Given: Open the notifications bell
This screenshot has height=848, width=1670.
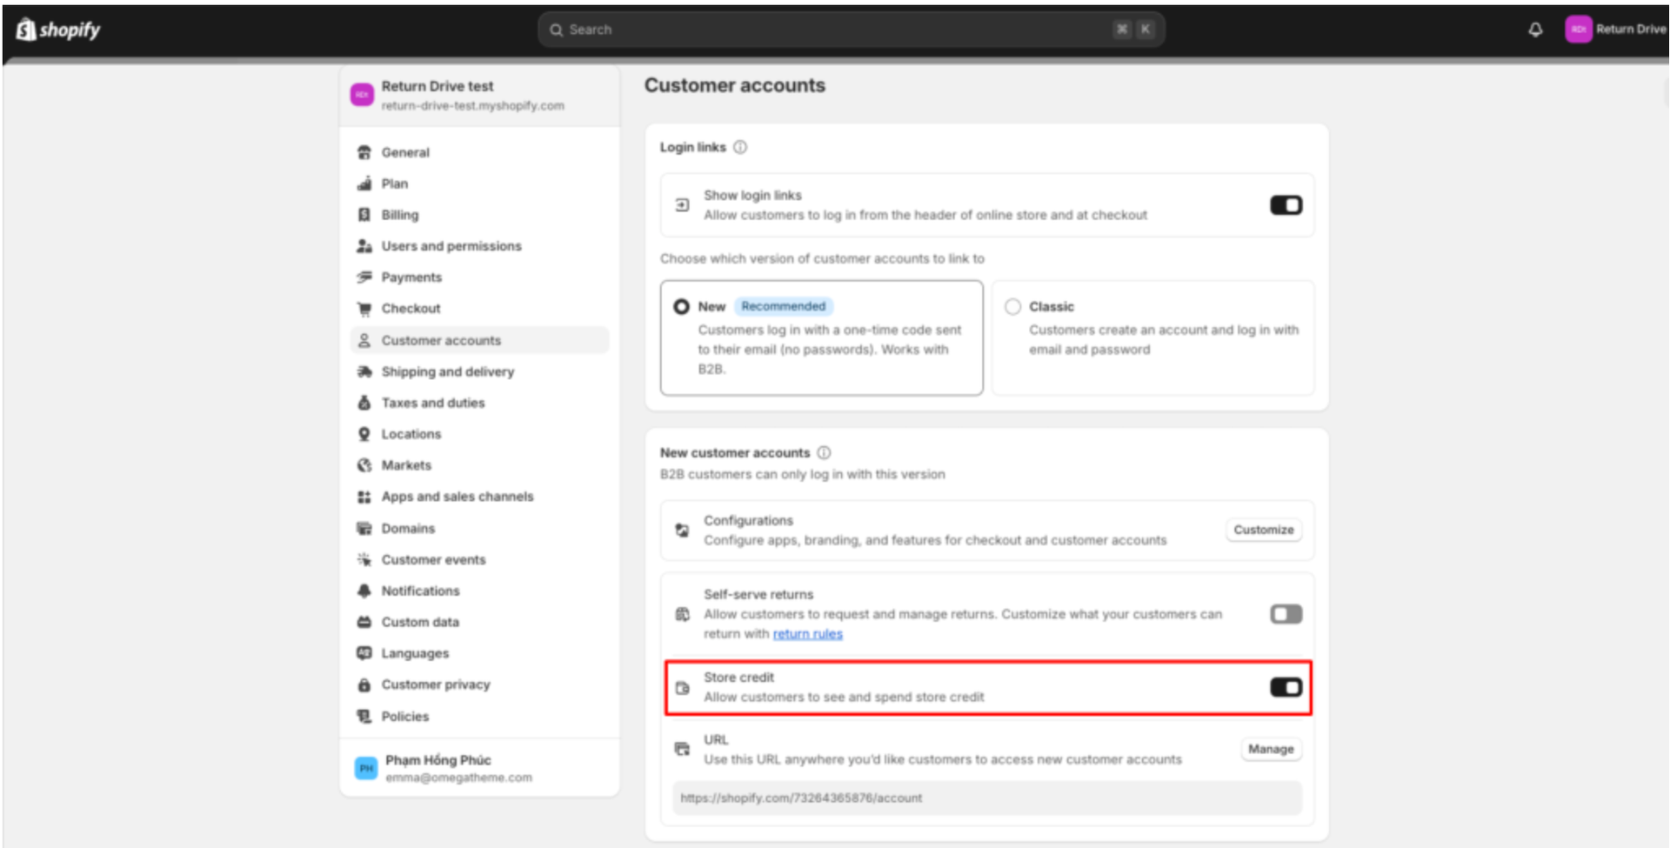Looking at the screenshot, I should pos(1536,29).
